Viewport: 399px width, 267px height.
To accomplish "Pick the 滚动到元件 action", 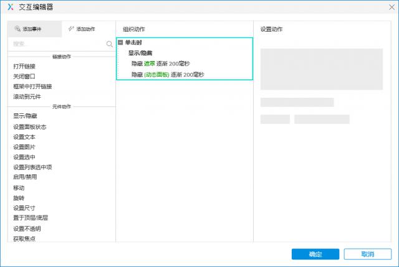I will point(28,96).
